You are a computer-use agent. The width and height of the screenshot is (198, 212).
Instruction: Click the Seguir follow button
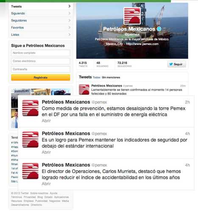177,64
